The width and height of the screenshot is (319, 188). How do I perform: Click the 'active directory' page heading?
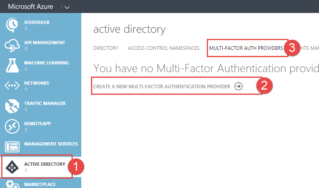pyautogui.click(x=129, y=29)
